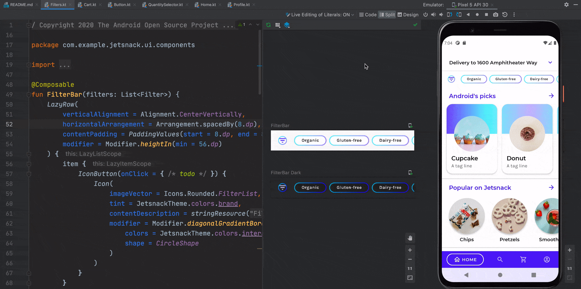
Task: Select the Filters.kt tab
Action: (x=57, y=5)
